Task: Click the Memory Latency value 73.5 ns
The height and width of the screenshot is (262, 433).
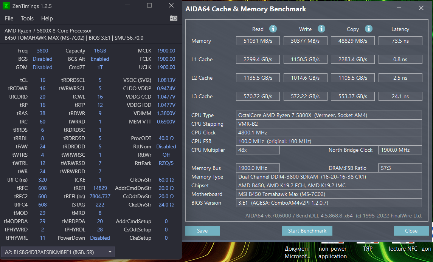Action: [x=400, y=41]
